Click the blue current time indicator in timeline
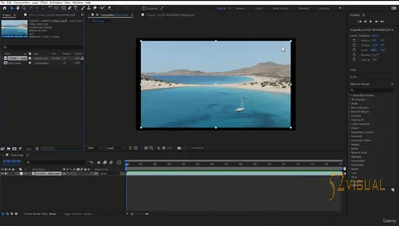The width and height of the screenshot is (399, 226). coord(126,164)
